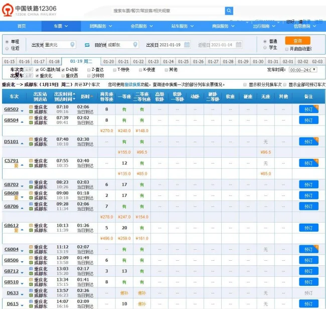Collapse D5101 price details arrow
The height and width of the screenshot is (309, 326).
[x=22, y=144]
